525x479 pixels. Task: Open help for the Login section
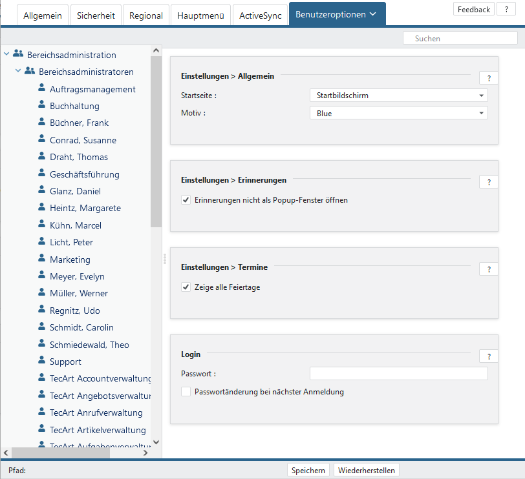(488, 356)
